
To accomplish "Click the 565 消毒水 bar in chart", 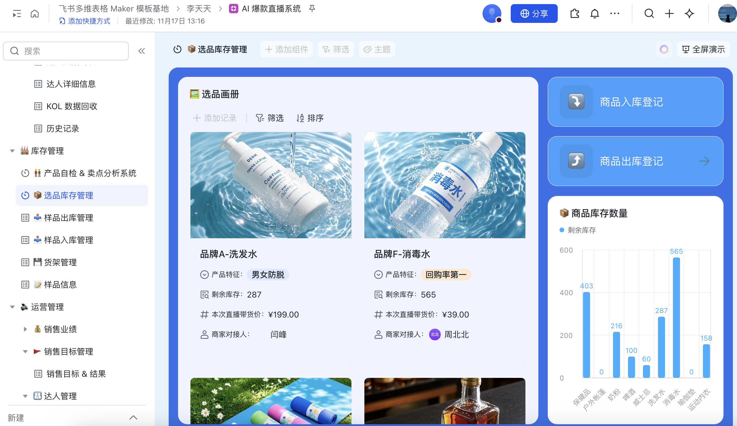I will click(x=676, y=317).
